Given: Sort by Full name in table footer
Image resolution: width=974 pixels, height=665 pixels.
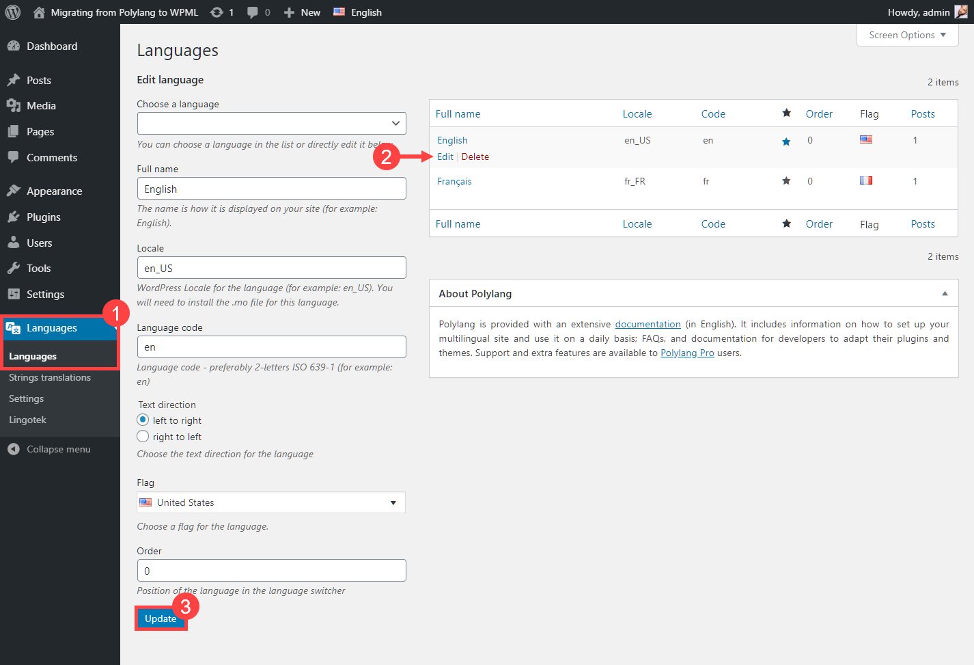Looking at the screenshot, I should click(x=458, y=224).
